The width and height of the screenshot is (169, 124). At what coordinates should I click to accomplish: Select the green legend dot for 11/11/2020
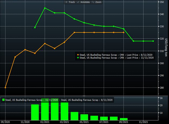(x=77, y=57)
